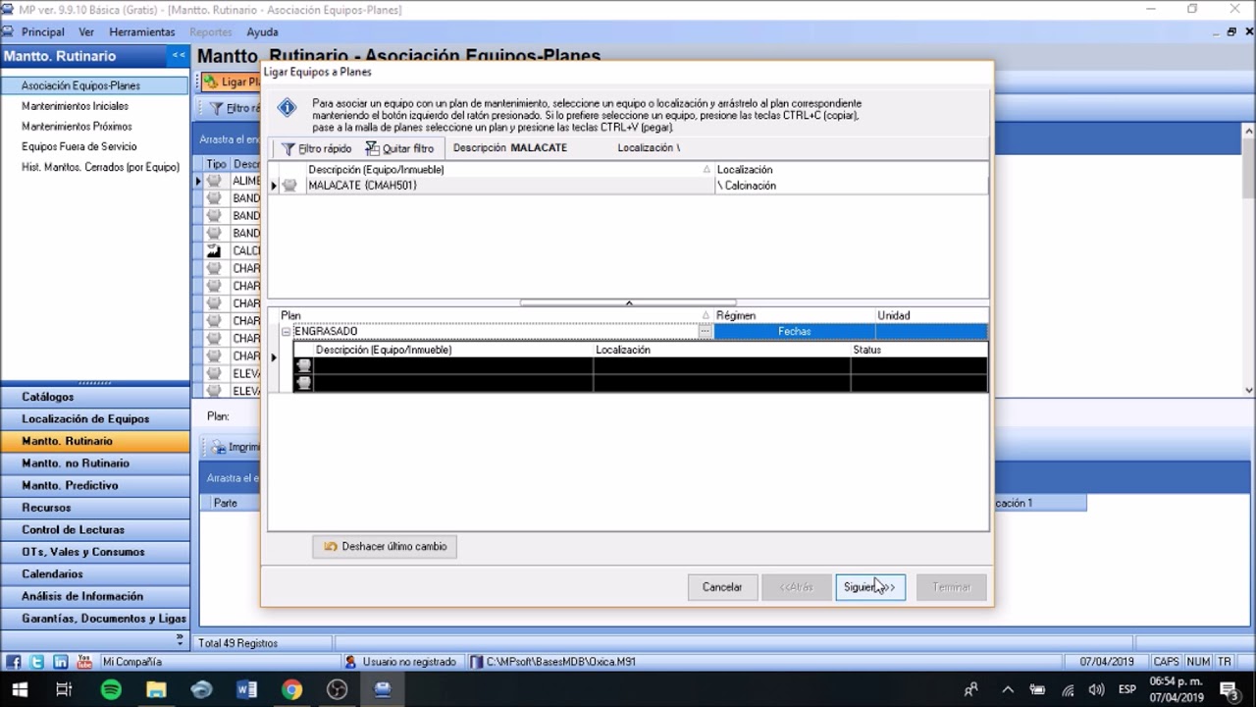Click the Cancelar button
The image size is (1256, 707).
(722, 587)
